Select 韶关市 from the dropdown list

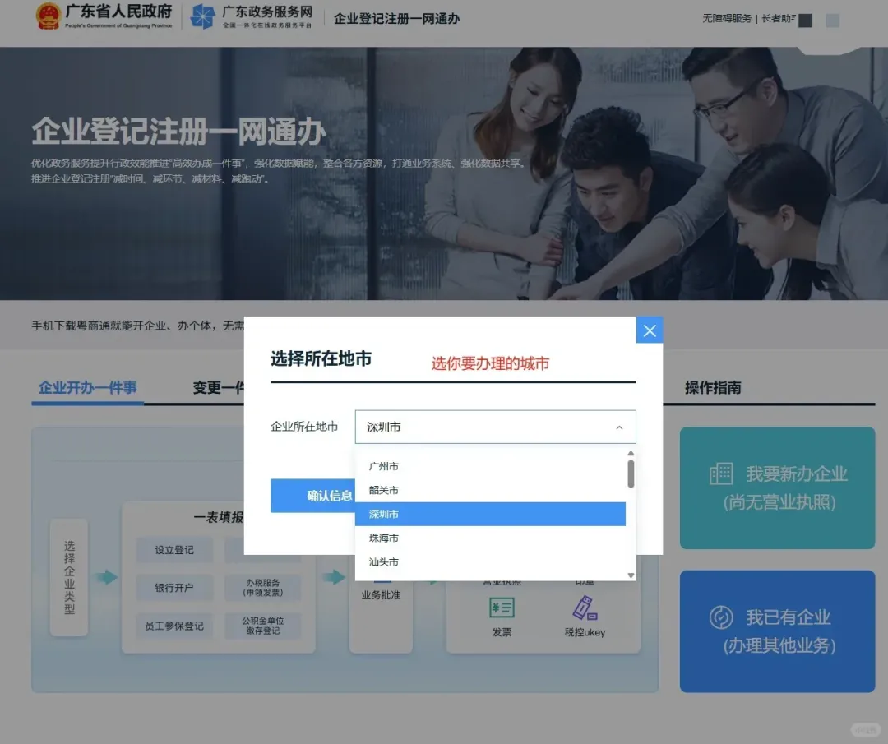click(382, 489)
